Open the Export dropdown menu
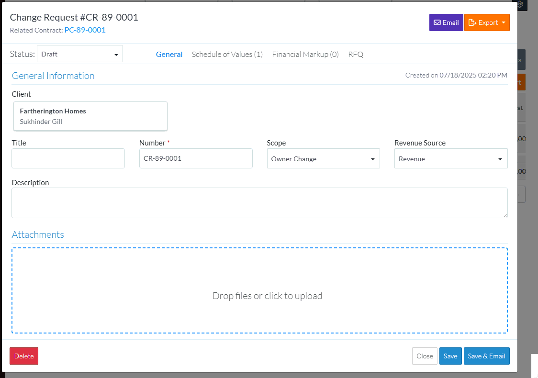 coord(487,22)
